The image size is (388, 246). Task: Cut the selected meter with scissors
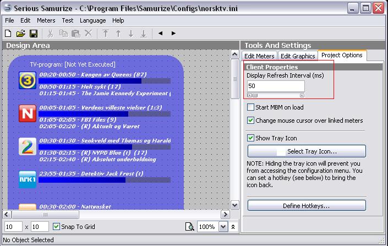(51, 34)
